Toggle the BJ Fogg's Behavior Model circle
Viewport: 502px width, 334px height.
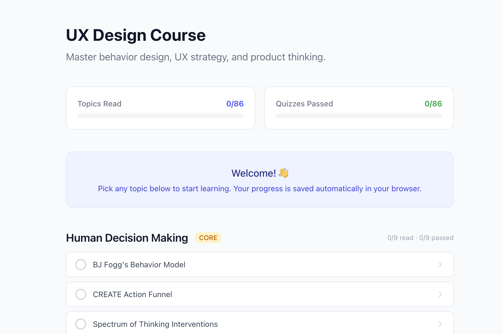[x=81, y=265]
